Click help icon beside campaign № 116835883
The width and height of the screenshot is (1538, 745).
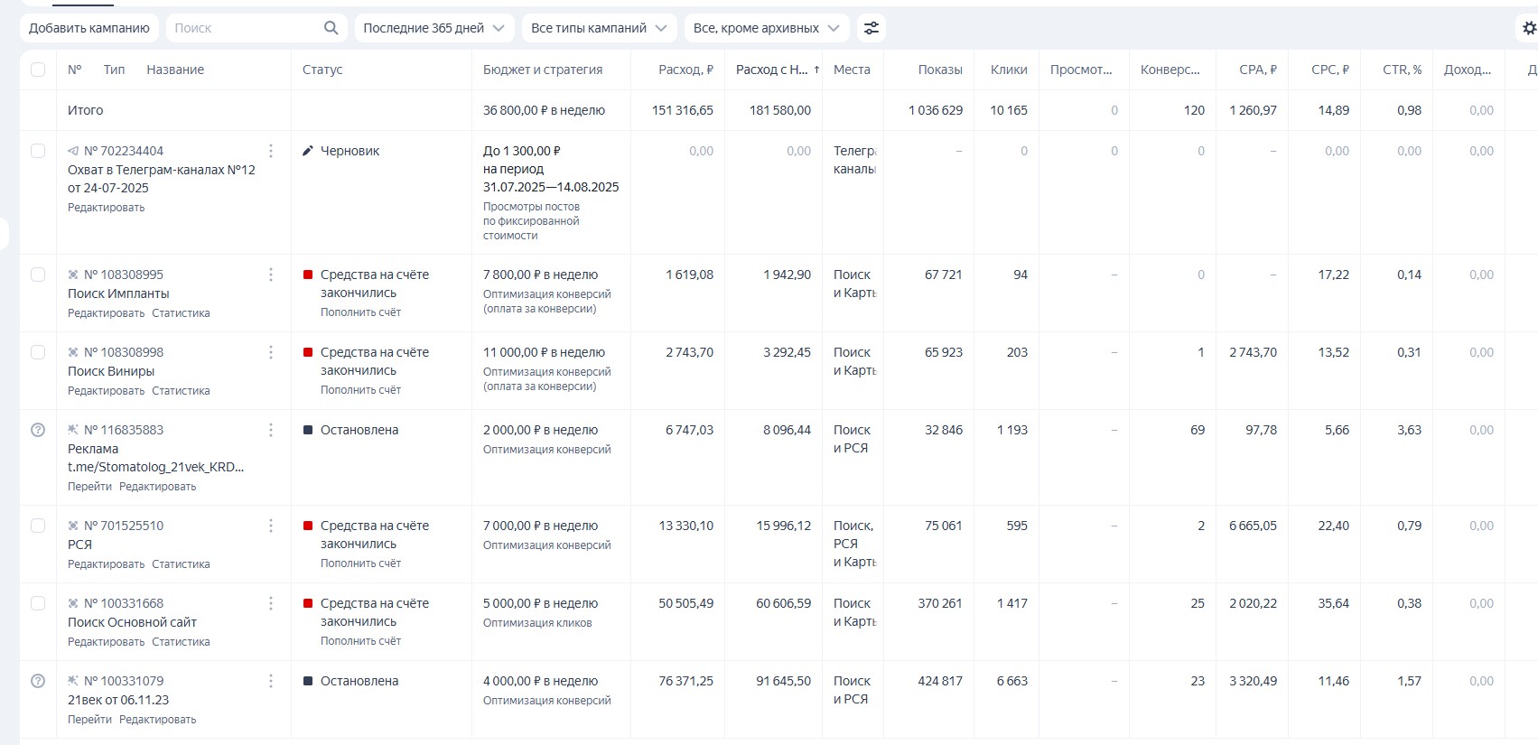(x=38, y=430)
